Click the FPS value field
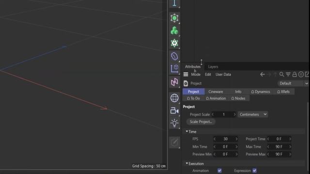This screenshot has height=174, width=310. tap(225, 139)
